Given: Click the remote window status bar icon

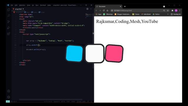Looking at the screenshot, I should [8, 101].
